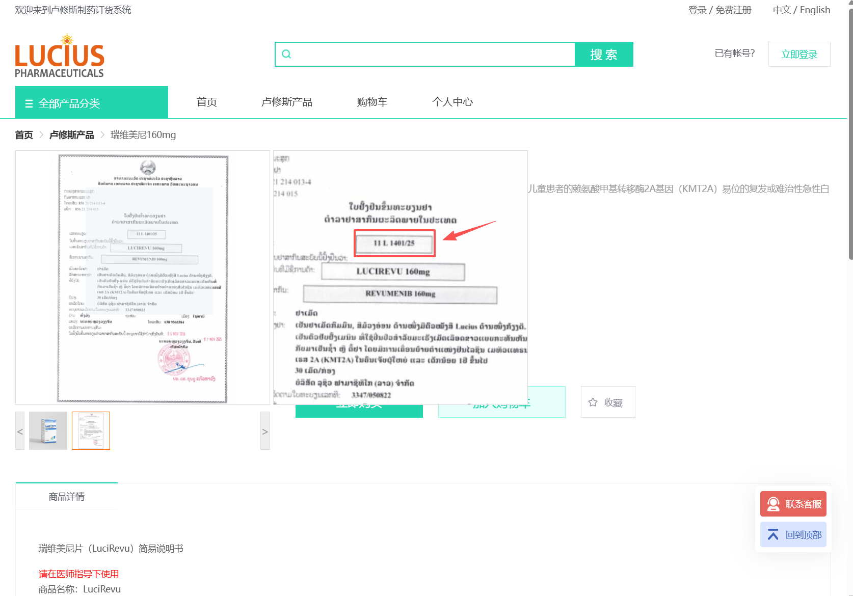Click the 立即登录 button

(x=799, y=54)
